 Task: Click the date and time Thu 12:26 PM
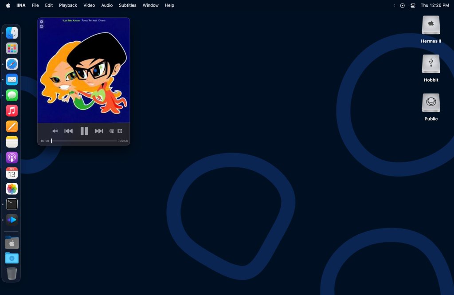coord(434,5)
